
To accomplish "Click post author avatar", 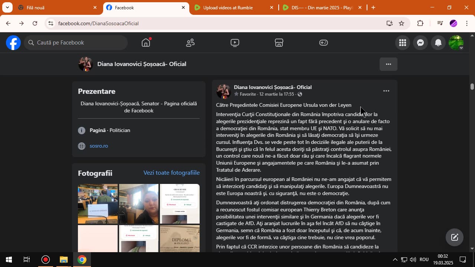I will tap(223, 91).
